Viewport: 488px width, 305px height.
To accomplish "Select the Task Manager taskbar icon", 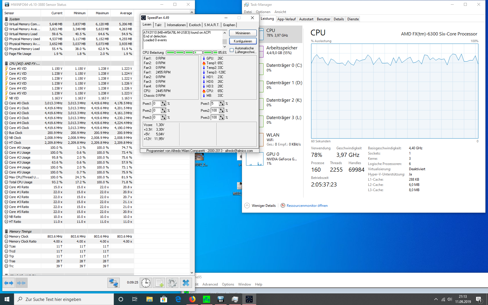I will click(235, 299).
